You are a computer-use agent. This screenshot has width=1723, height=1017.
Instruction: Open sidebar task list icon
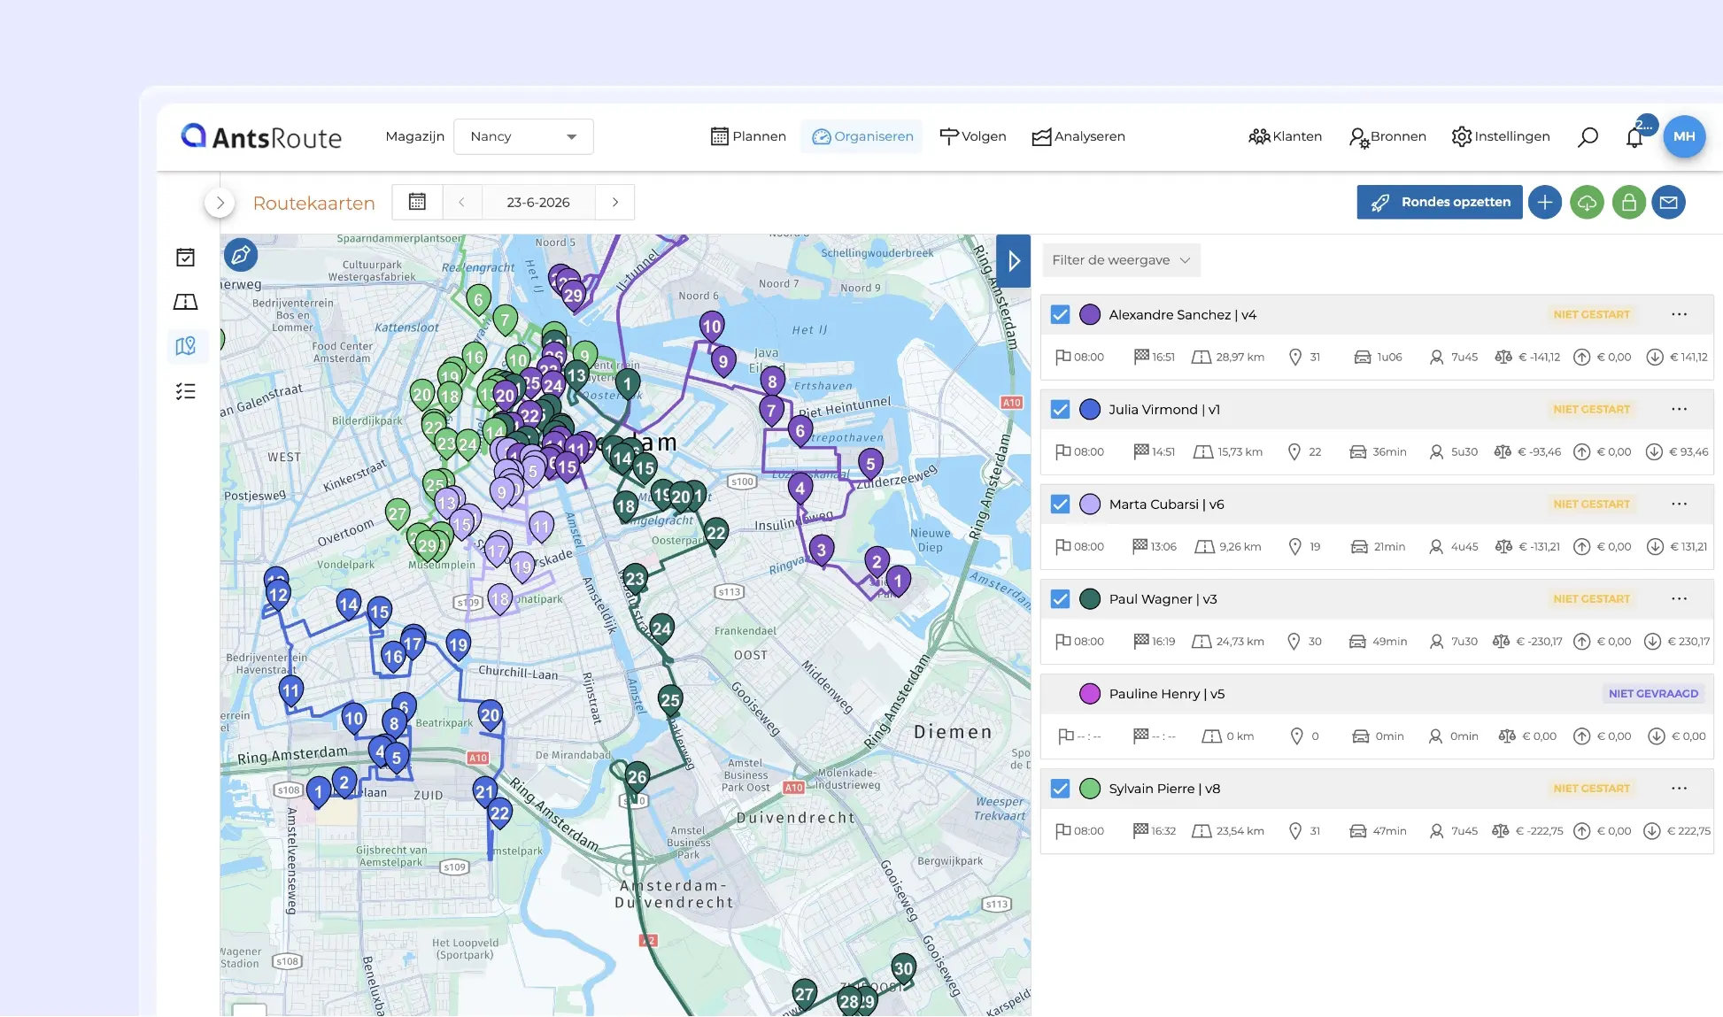coord(186,391)
